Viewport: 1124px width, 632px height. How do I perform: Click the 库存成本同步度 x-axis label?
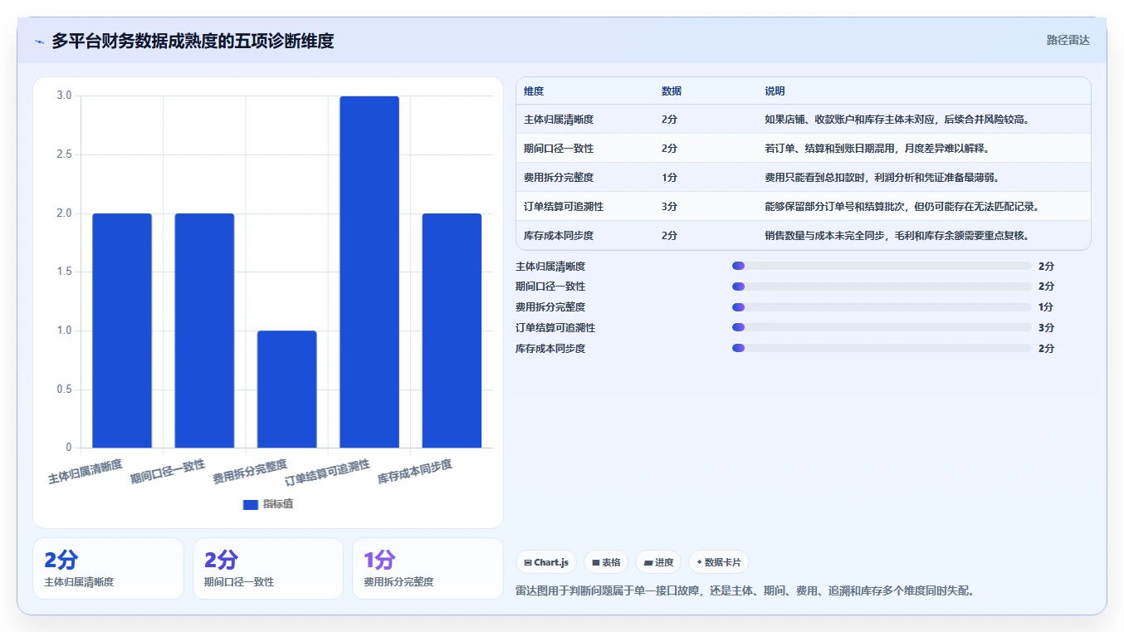(415, 472)
